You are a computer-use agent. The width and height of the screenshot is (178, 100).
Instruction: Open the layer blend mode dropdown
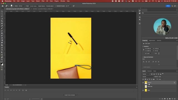[x=148, y=77]
